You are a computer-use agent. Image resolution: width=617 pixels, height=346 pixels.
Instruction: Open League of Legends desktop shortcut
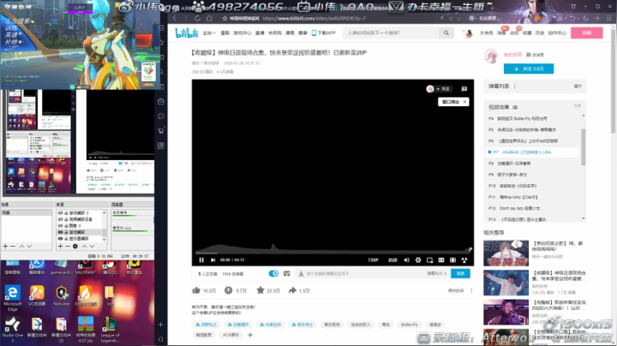[x=110, y=330]
